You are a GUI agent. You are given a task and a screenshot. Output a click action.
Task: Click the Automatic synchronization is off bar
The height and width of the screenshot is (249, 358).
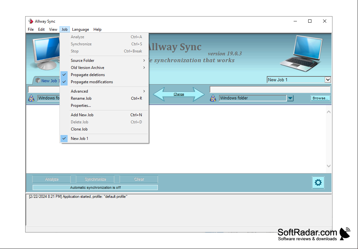click(95, 187)
